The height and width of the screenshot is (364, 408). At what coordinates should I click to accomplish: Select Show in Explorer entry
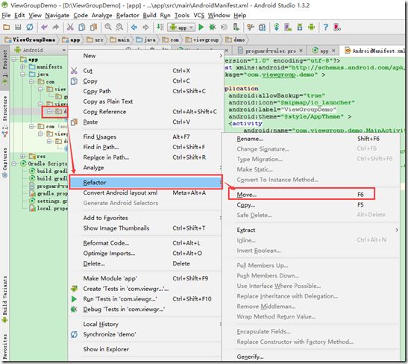coord(145,349)
